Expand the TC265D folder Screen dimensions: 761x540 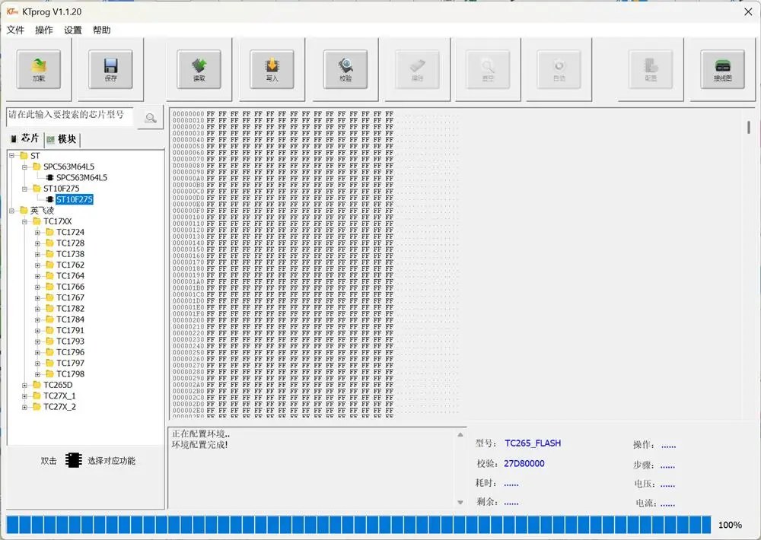[x=24, y=386]
